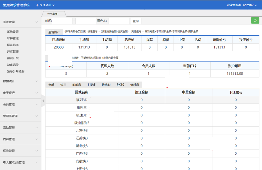This screenshot has width=262, height=170.
Task: Expand the 会员管理 sidebar section
Action: pos(20,104)
